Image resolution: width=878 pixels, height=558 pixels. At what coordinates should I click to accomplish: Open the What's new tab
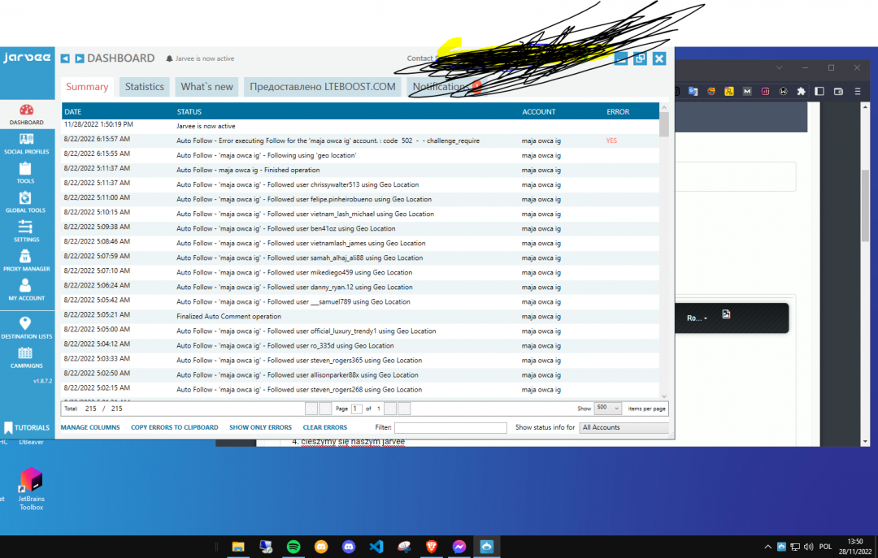[x=206, y=87]
